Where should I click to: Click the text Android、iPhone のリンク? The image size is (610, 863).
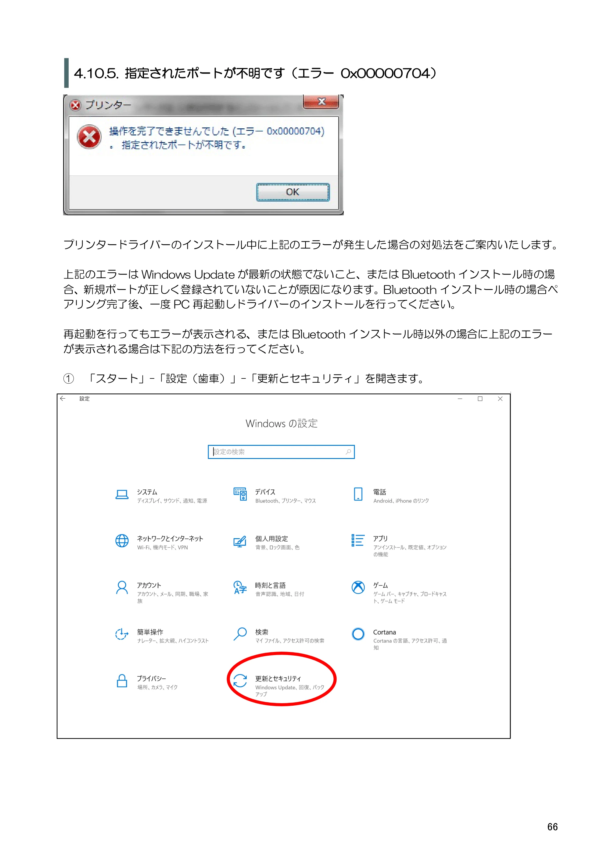(x=401, y=501)
